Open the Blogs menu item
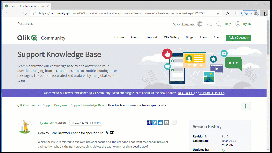The image size is (272, 153). [x=190, y=37]
